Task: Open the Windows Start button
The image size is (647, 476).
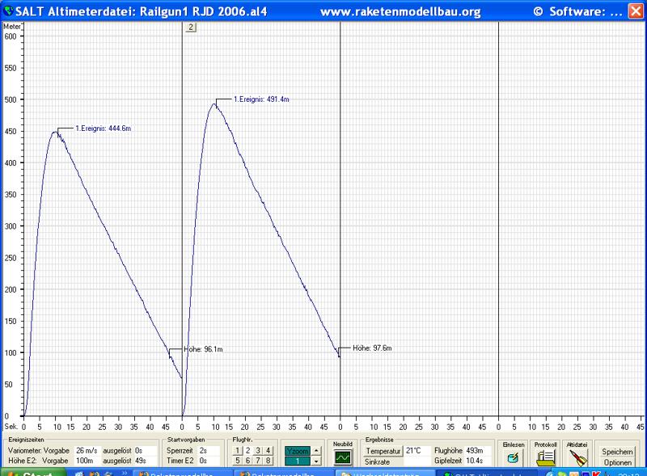Action: 33,473
